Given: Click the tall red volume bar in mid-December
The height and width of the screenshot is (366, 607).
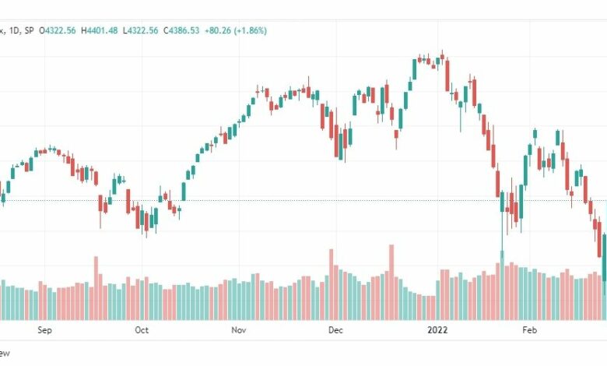Looking at the screenshot, I should pyautogui.click(x=391, y=283).
